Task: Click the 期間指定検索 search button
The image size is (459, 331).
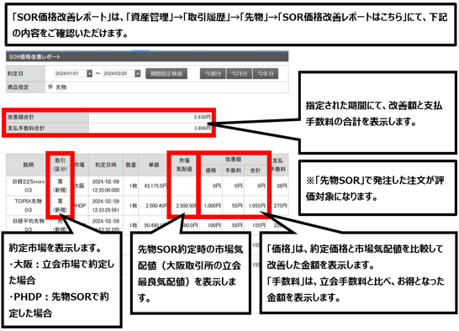Action: (x=166, y=74)
